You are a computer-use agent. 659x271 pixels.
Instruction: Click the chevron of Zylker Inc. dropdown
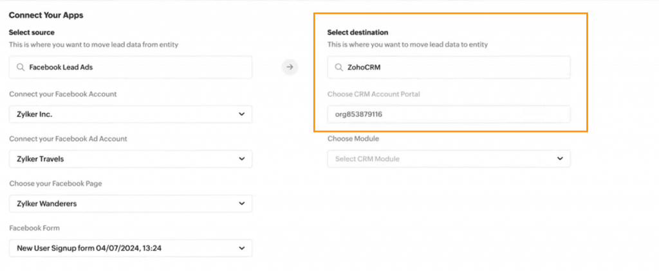coord(242,114)
